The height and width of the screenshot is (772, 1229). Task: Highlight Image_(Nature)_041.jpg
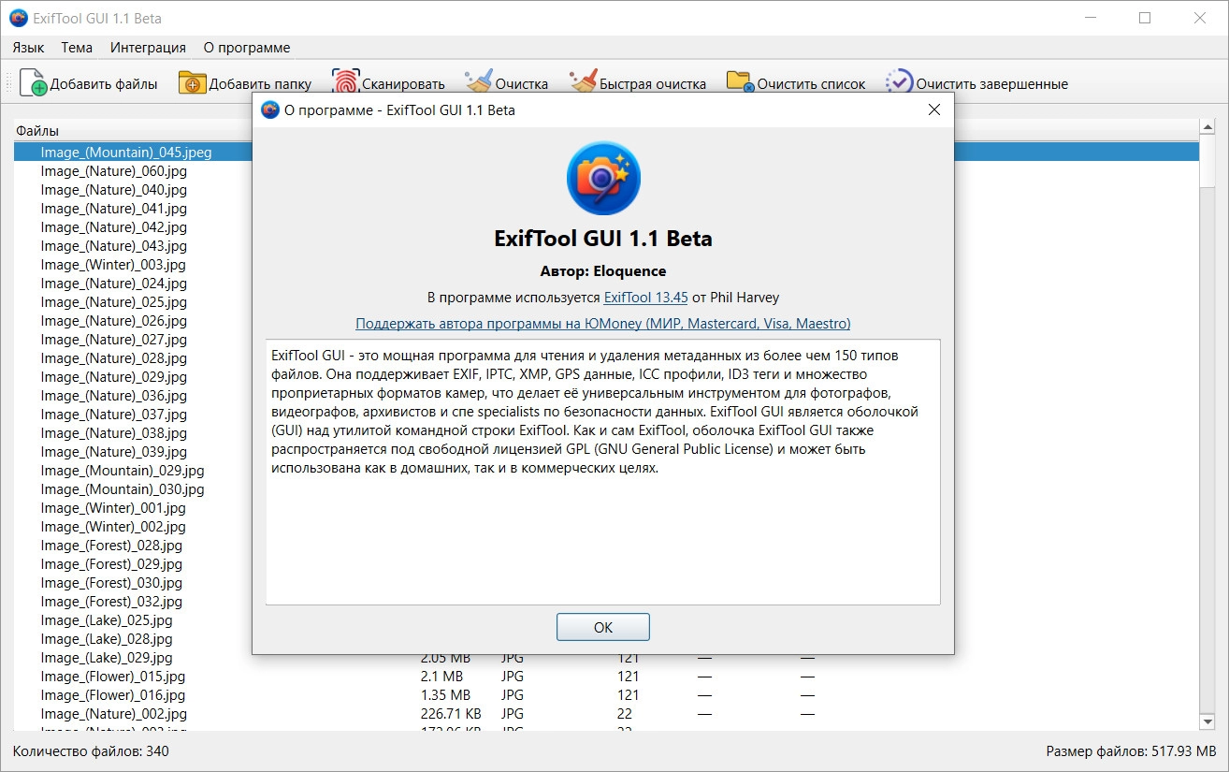click(114, 209)
